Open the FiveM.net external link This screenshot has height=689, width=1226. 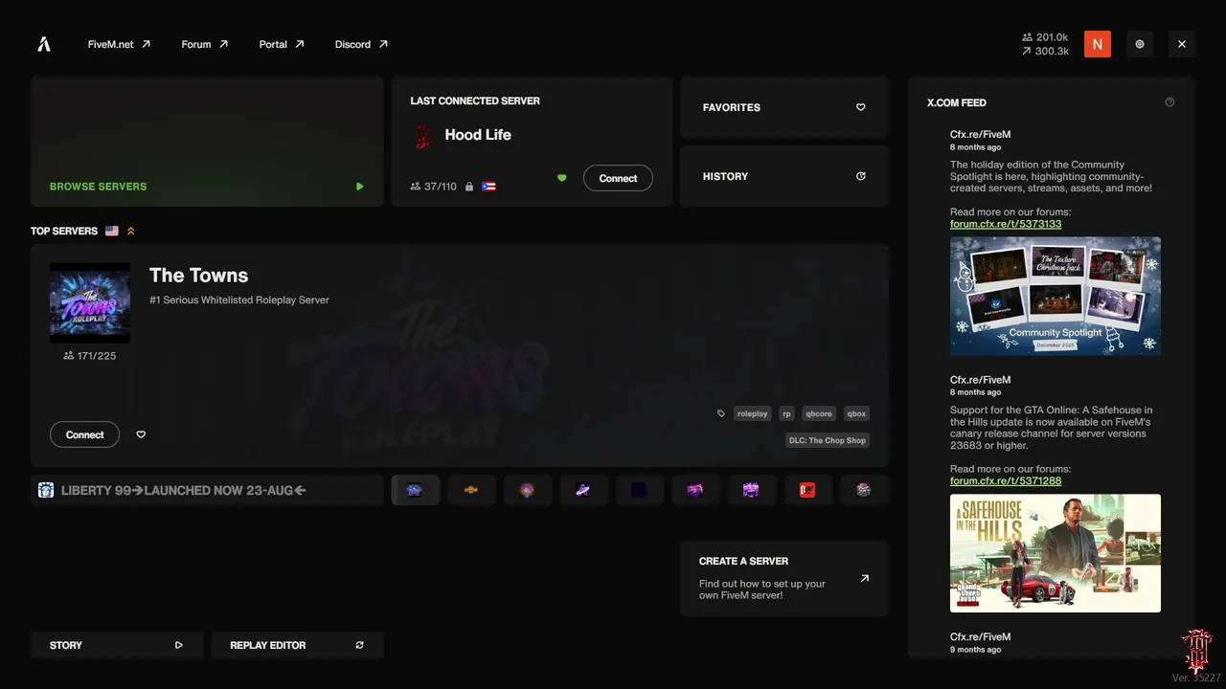(x=119, y=44)
